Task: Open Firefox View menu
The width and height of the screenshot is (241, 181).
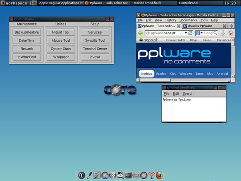Action: (x=158, y=20)
